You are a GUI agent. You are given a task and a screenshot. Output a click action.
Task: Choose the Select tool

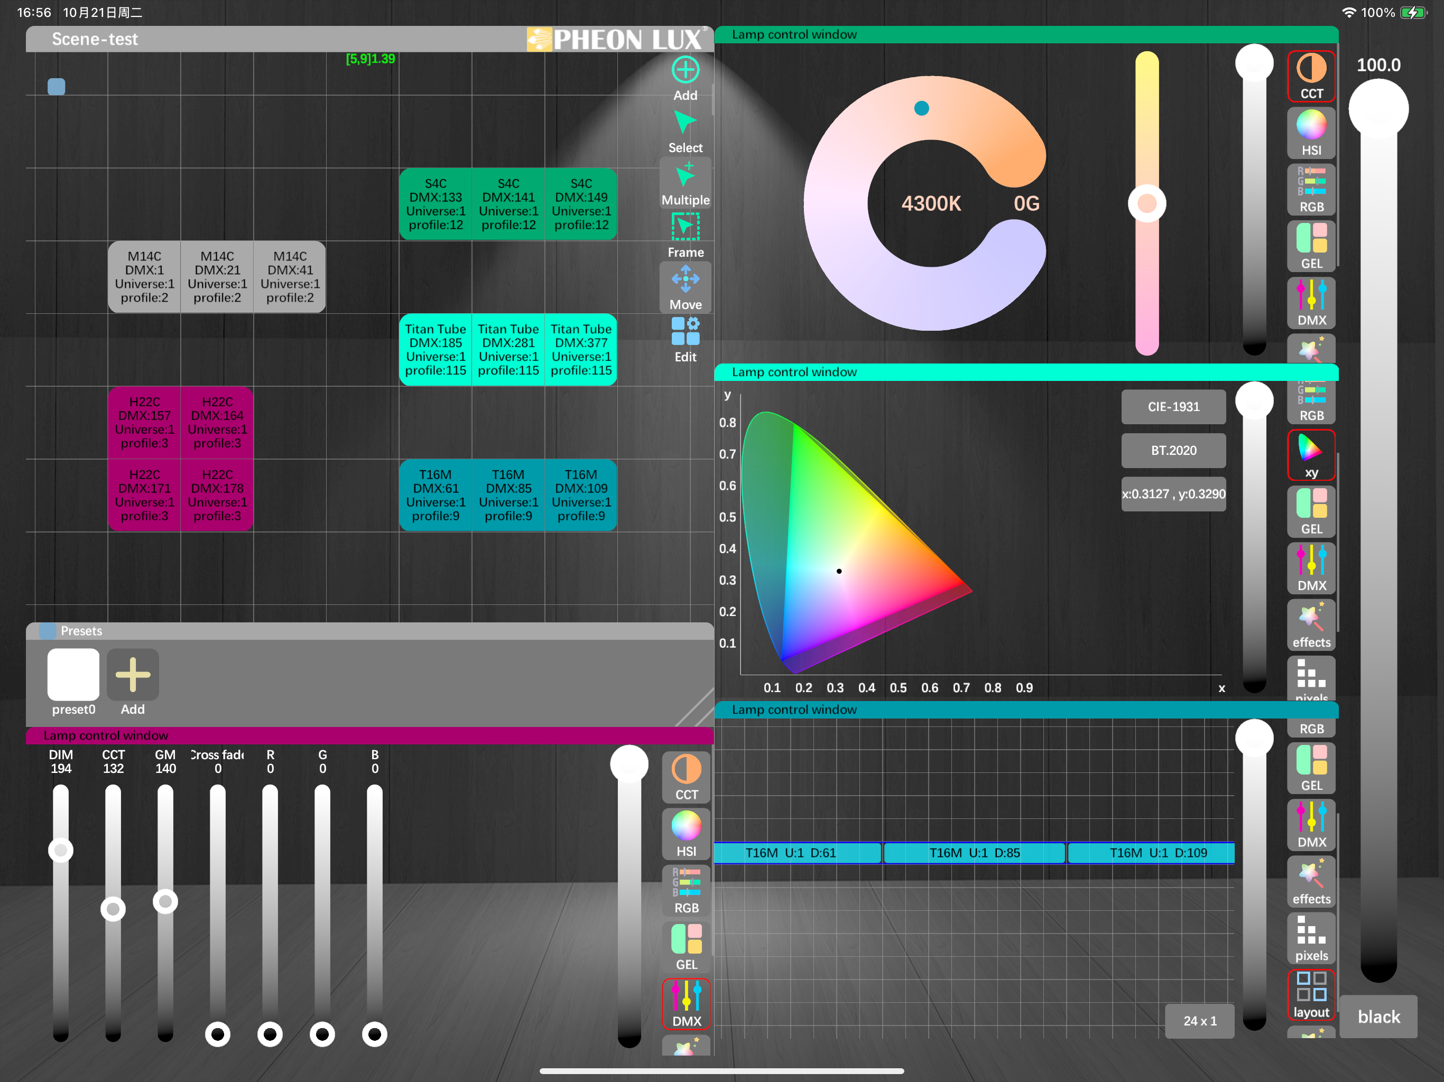[685, 131]
